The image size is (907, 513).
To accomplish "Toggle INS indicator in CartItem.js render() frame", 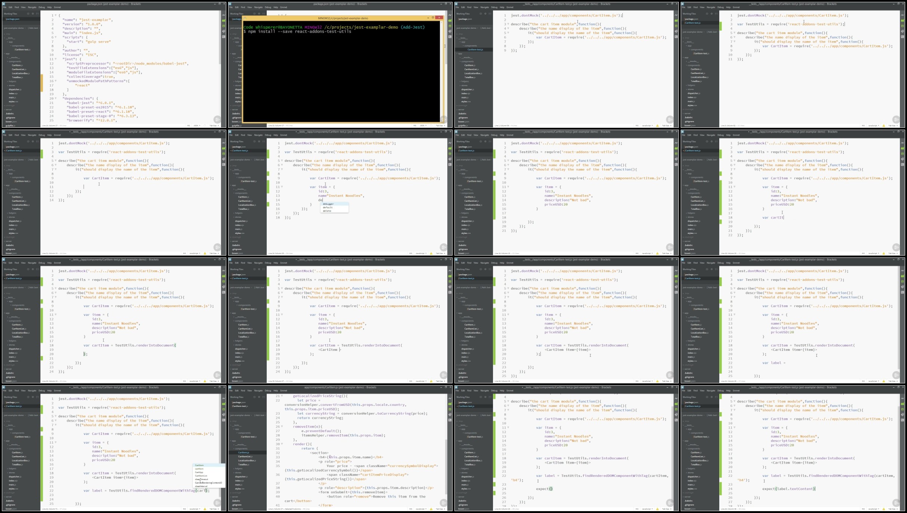I will [x=411, y=509].
